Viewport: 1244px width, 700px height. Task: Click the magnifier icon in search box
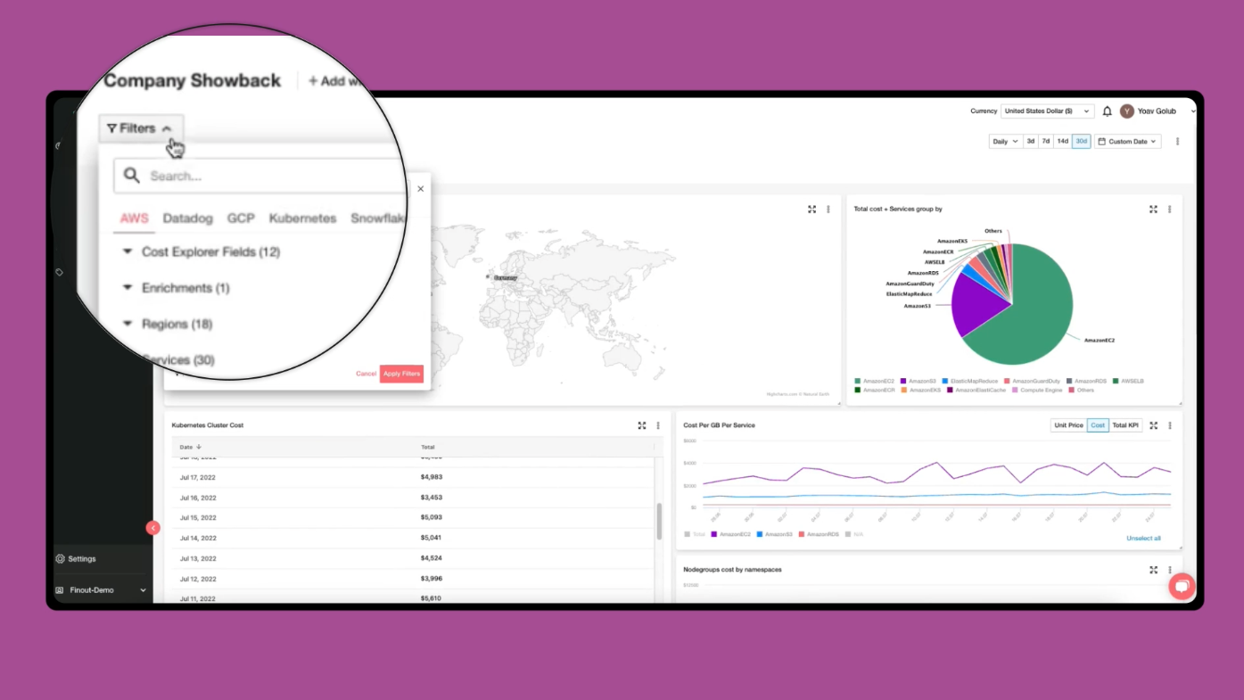132,176
